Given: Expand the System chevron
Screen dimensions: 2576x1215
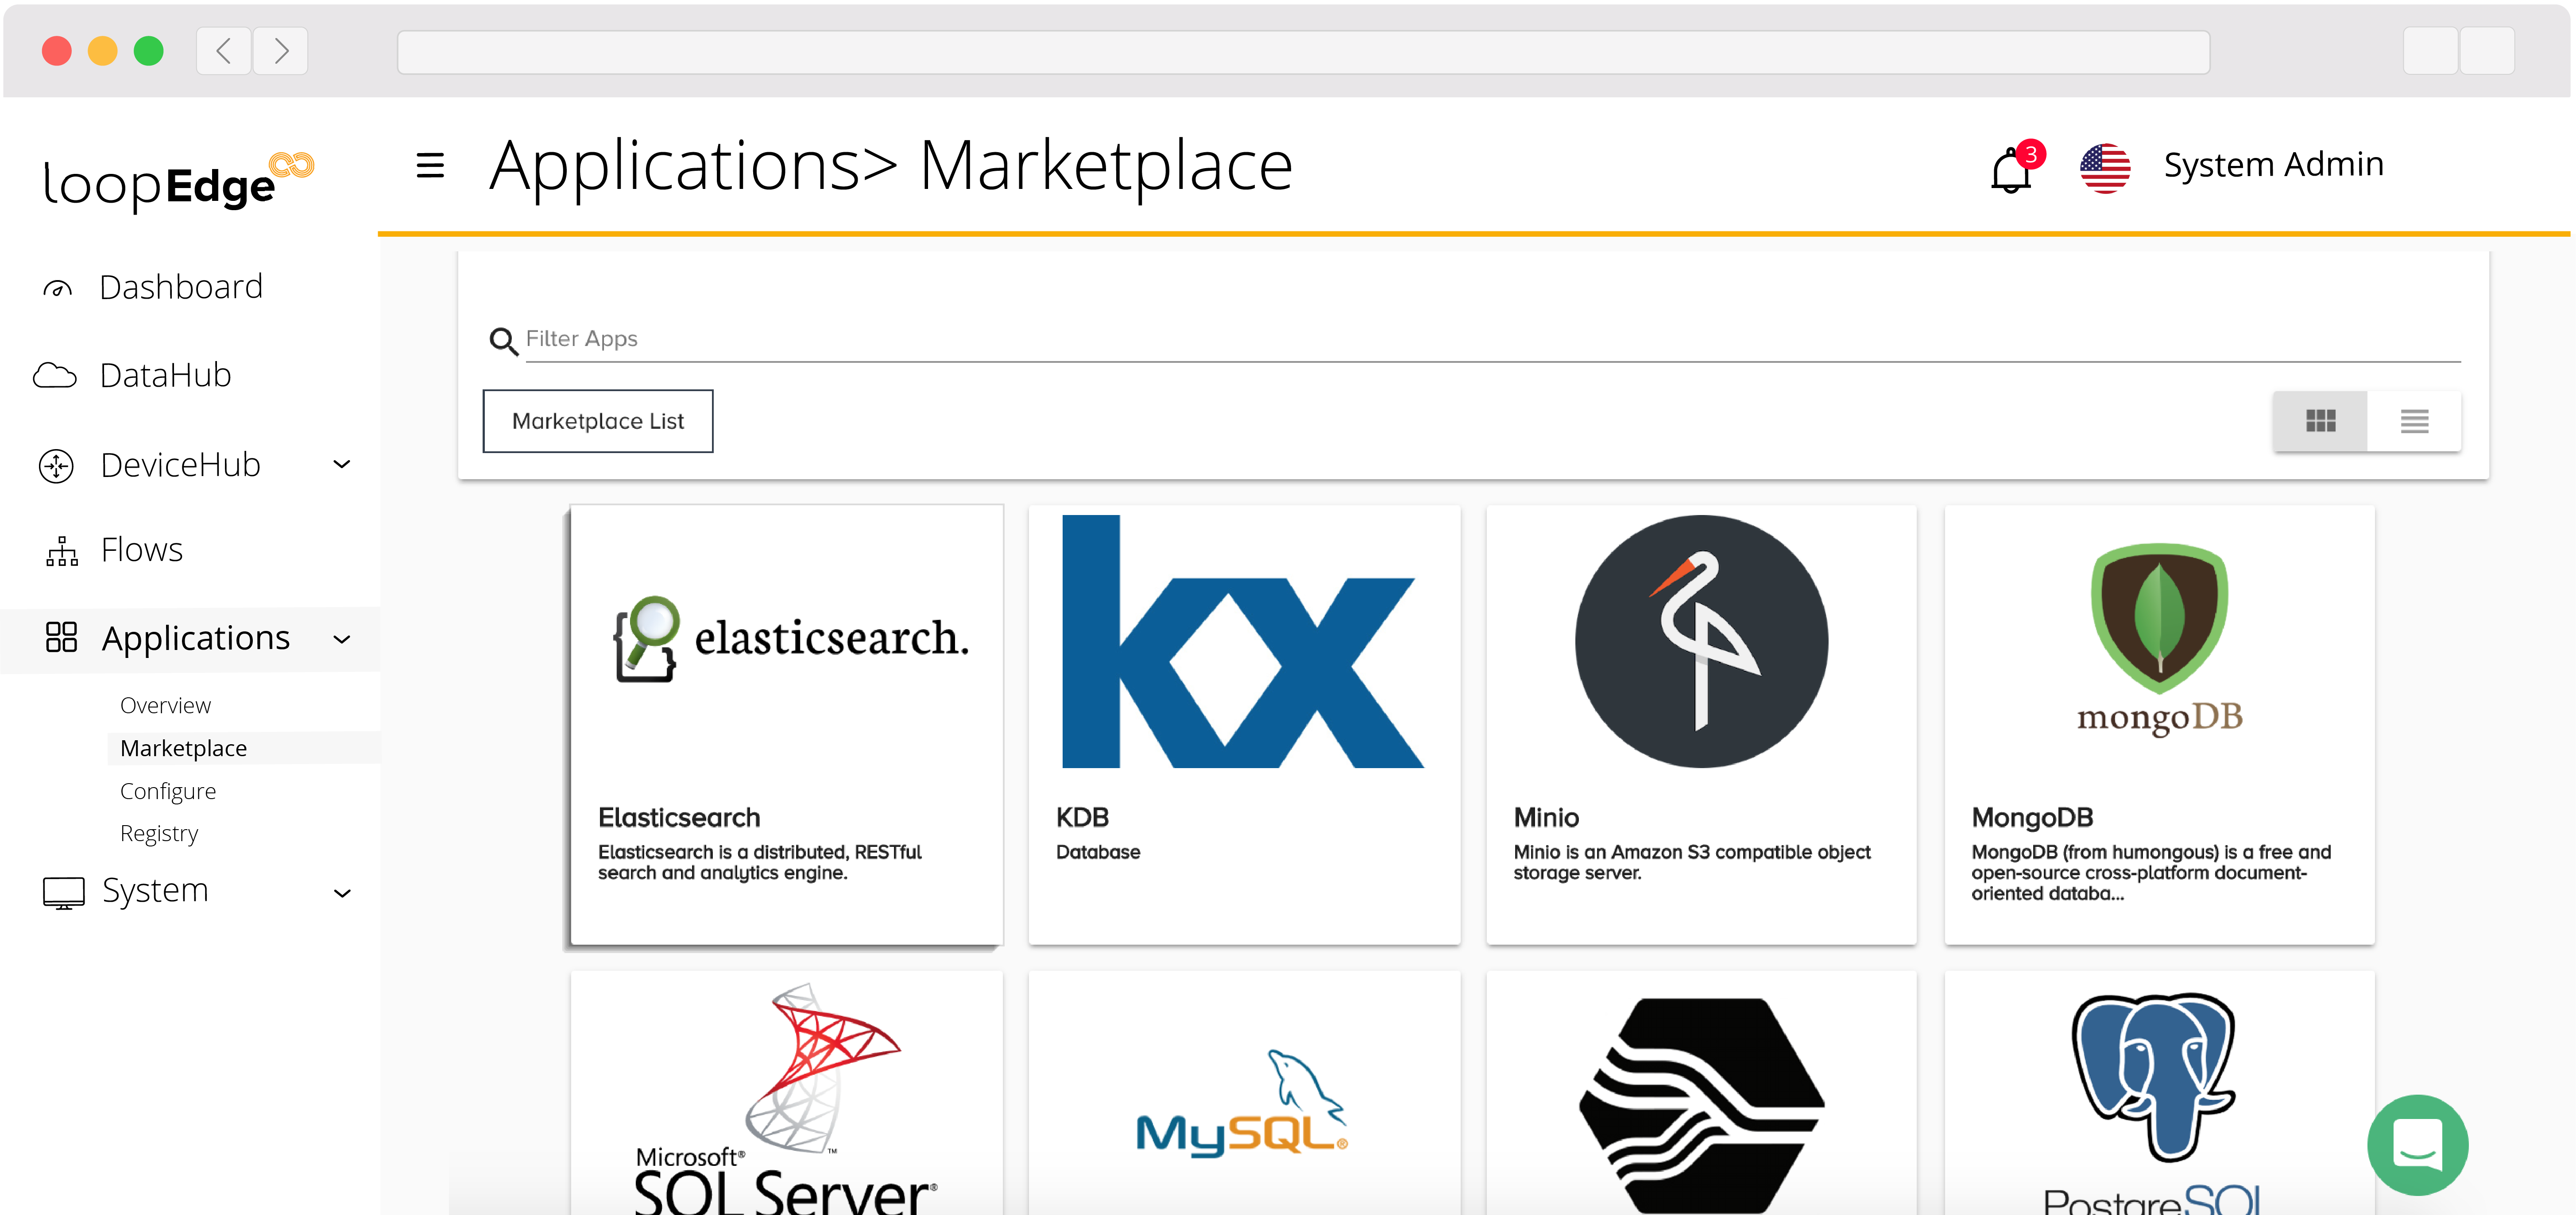Looking at the screenshot, I should point(342,893).
